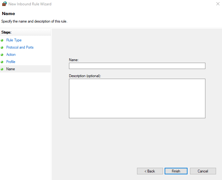Jump to the Action step
This screenshot has width=222, height=180.
click(11, 55)
